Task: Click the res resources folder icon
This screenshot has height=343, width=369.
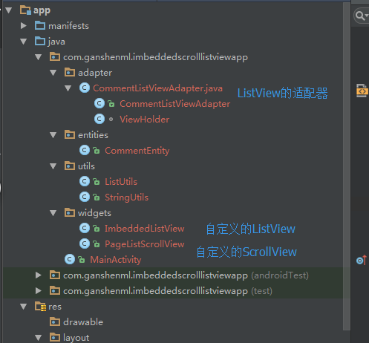Action: pos(40,307)
